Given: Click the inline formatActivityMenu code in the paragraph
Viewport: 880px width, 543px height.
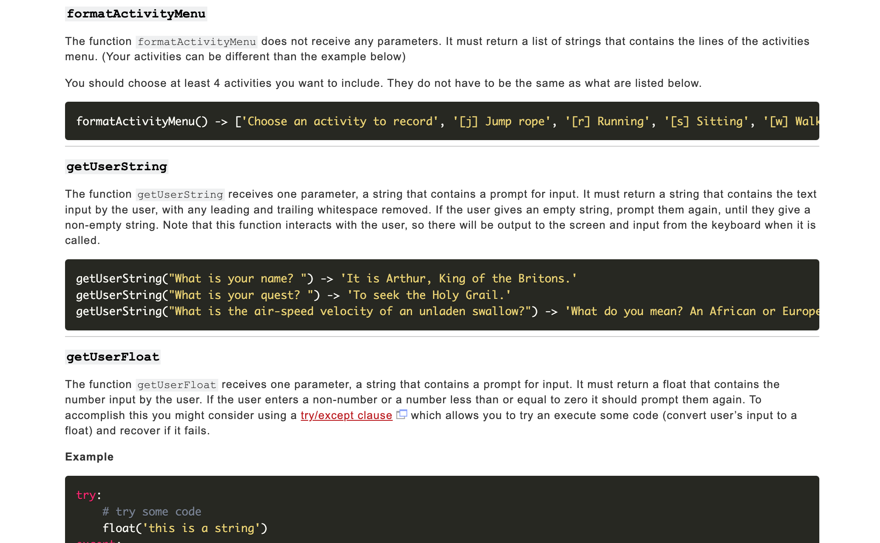Looking at the screenshot, I should 196,42.
